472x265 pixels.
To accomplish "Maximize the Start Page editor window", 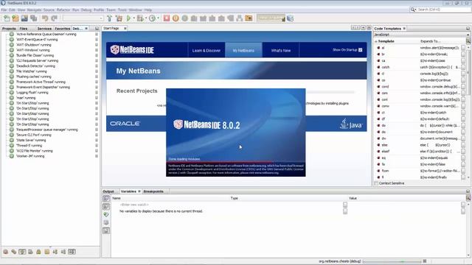I will [x=369, y=28].
